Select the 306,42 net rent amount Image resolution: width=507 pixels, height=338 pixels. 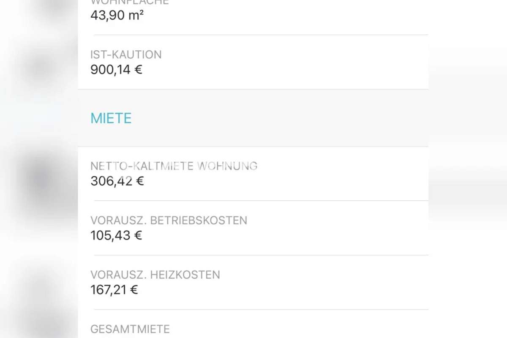[111, 181]
